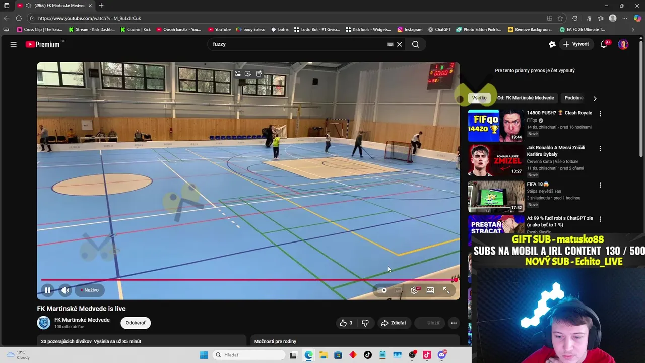
Task: Open the FIFA 18 video thumbnail
Action: click(496, 196)
